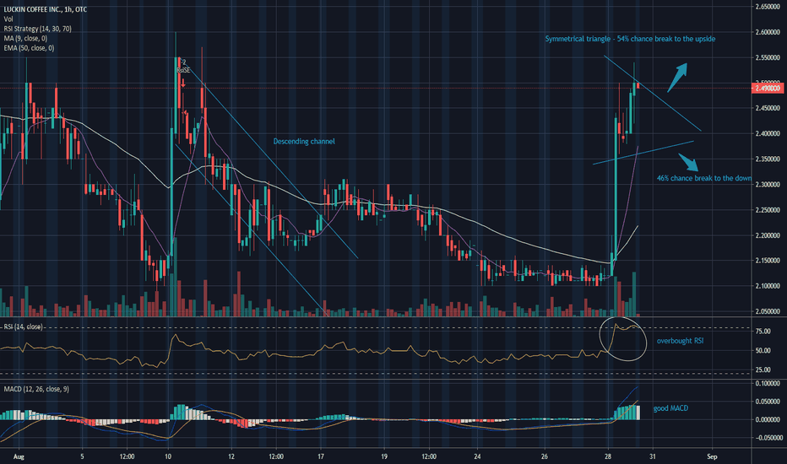
Task: Select the Descending channel text label
Action: point(304,142)
